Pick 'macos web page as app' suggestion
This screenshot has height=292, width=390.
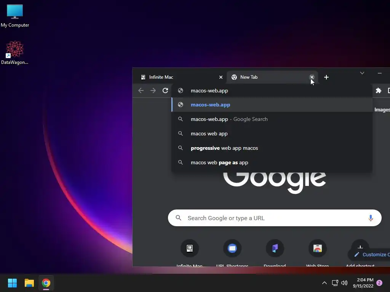(272, 162)
